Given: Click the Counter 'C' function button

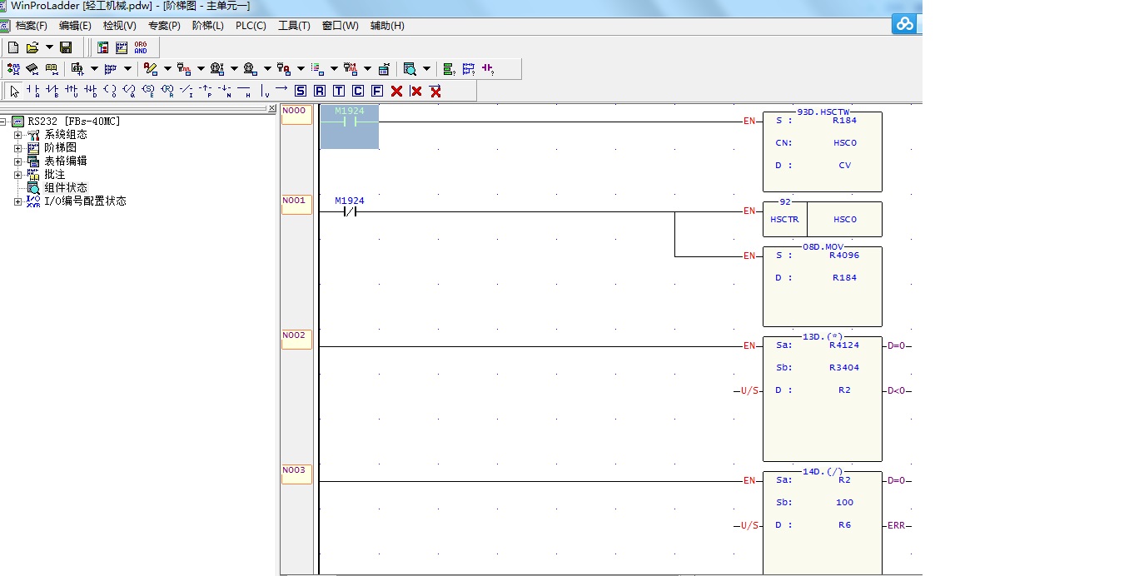Looking at the screenshot, I should click(x=358, y=91).
